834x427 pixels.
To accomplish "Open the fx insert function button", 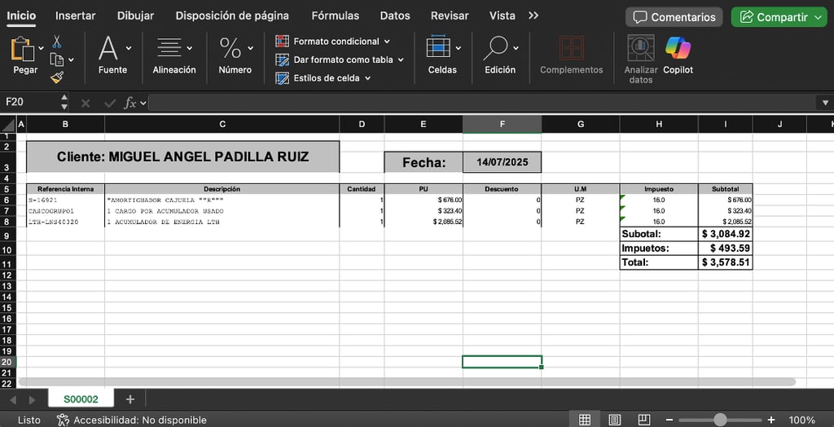I will (x=129, y=102).
